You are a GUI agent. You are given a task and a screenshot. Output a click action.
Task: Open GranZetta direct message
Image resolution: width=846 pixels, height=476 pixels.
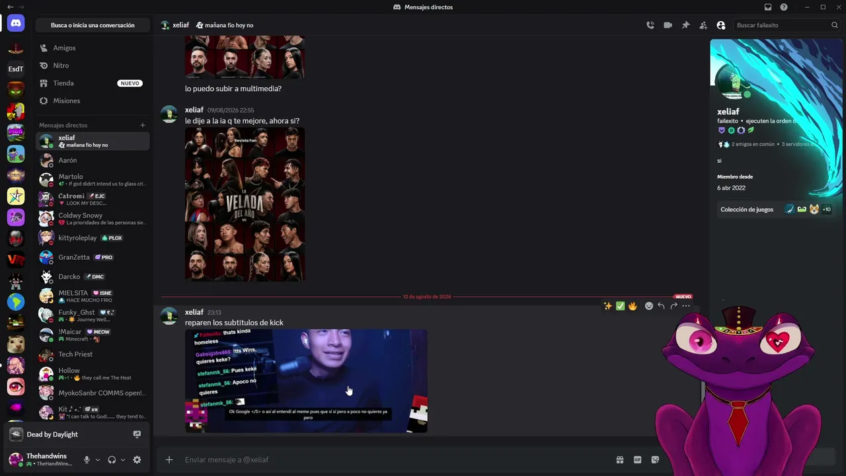(x=93, y=257)
